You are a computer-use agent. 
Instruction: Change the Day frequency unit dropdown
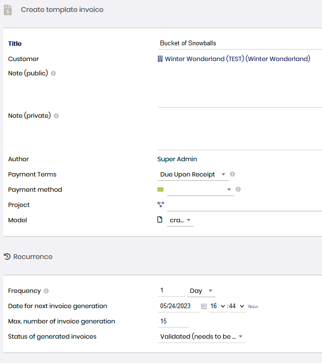pyautogui.click(x=201, y=291)
